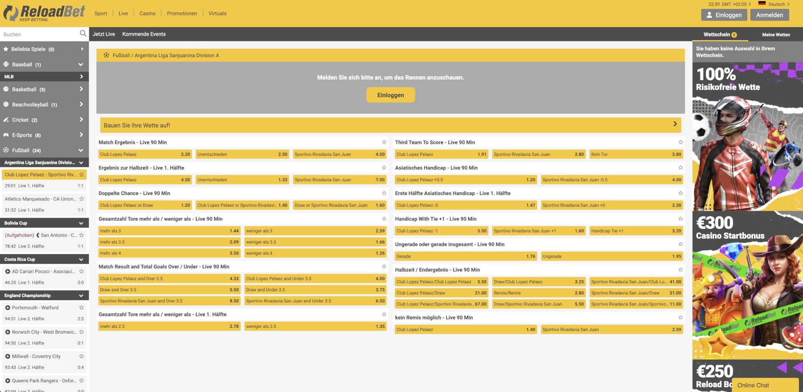Click the Wettschein count badge
Viewport: 803px width, 392px height.
pos(734,35)
